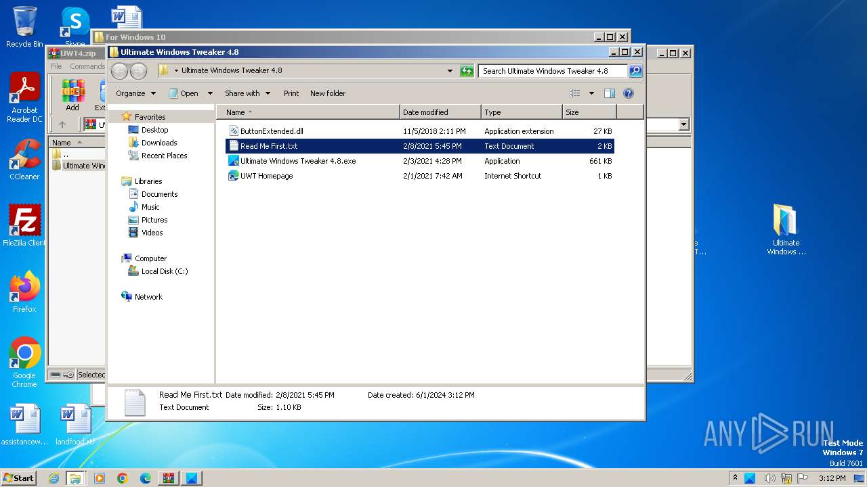Toggle the preview pane icon
Screen dimensions: 867x487
pos(610,93)
